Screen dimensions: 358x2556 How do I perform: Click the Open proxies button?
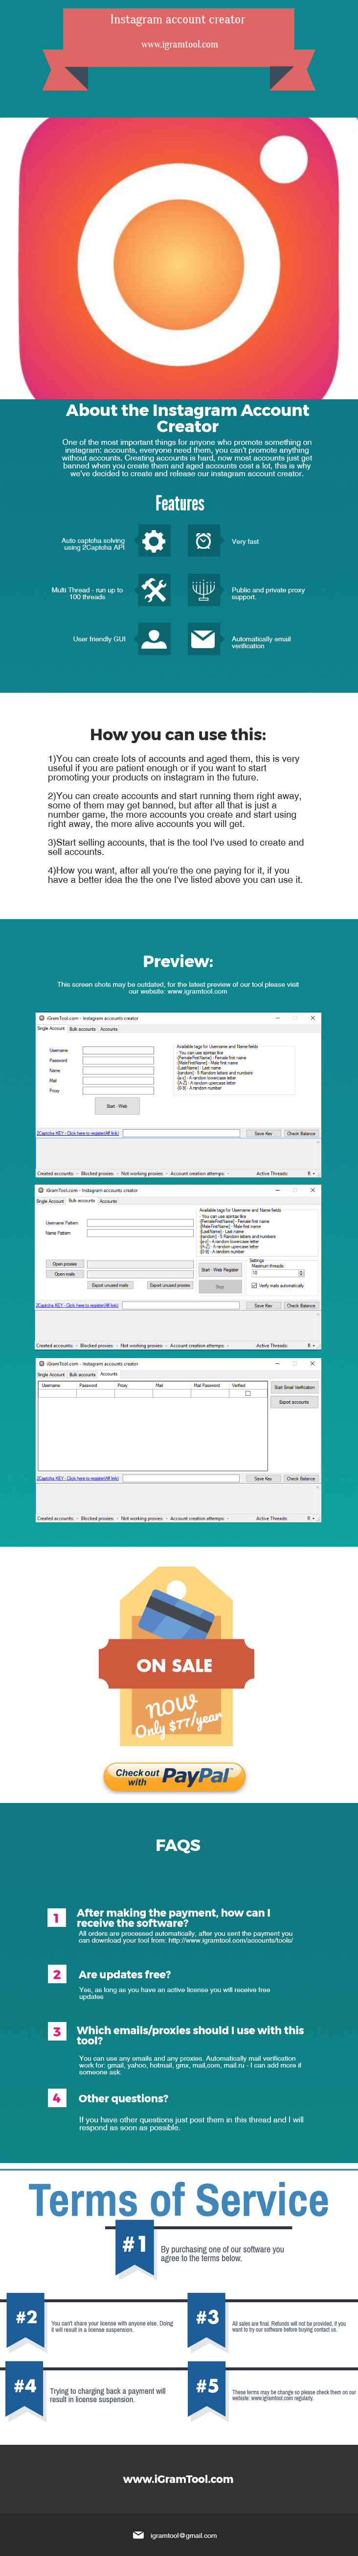point(65,1264)
